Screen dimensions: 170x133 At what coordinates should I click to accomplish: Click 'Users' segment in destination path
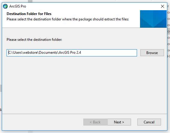coord(17,53)
